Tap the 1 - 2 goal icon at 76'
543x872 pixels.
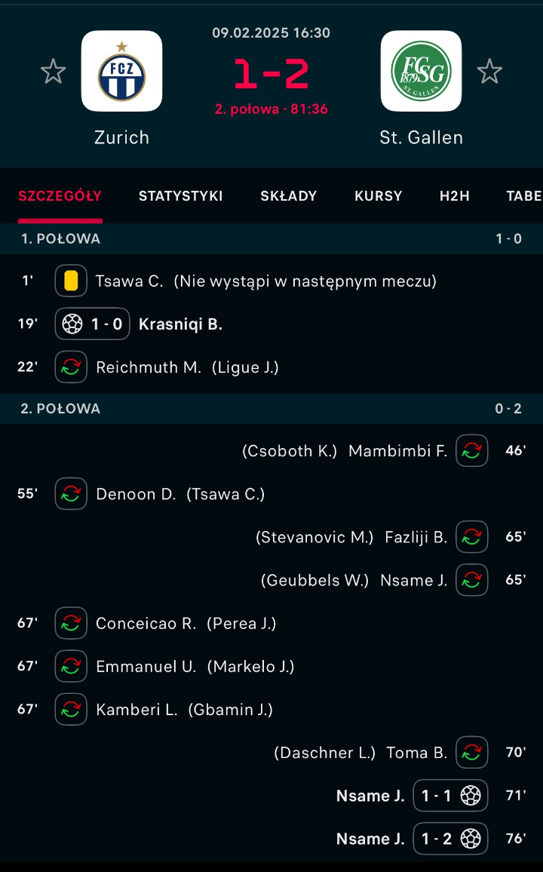point(471,839)
